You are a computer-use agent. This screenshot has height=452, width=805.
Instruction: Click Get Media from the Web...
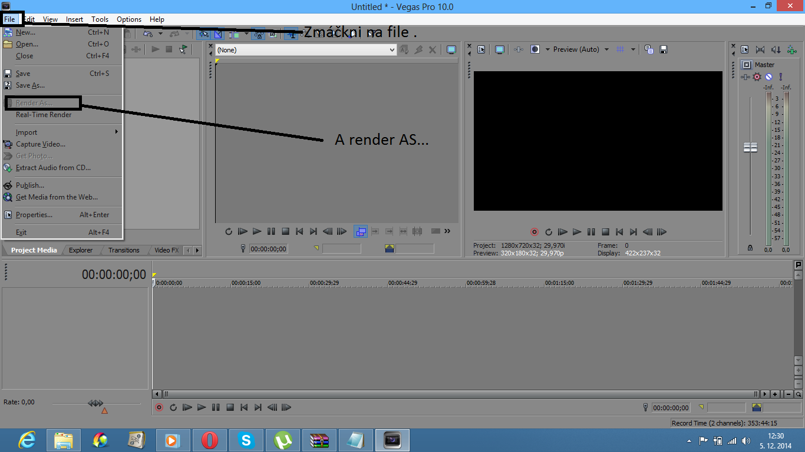[62, 197]
